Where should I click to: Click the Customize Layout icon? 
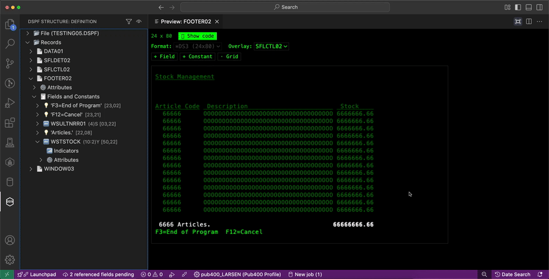click(508, 7)
